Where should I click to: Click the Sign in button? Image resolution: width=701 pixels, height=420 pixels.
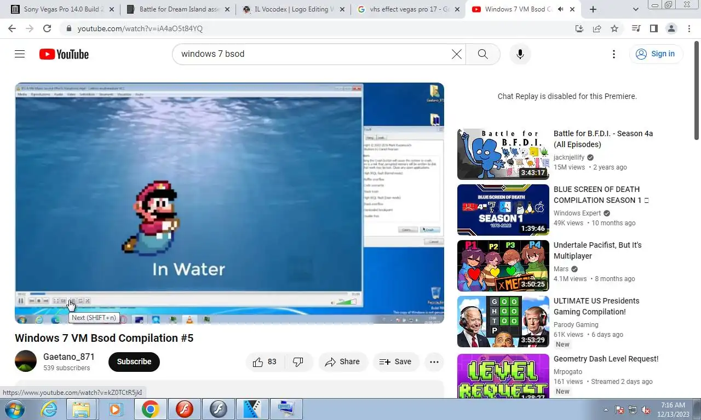(656, 54)
